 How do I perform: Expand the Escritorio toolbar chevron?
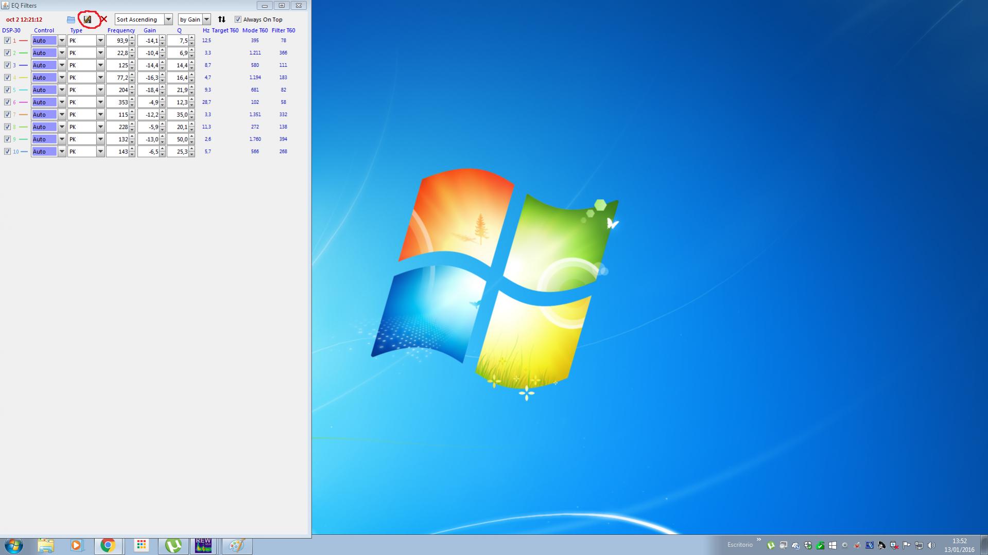[758, 540]
